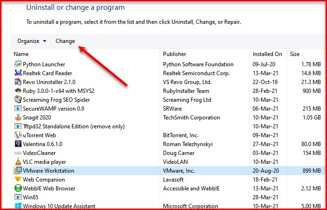
Task: Select Revo Uninstaller 2.1.0 entry
Action: [49, 82]
